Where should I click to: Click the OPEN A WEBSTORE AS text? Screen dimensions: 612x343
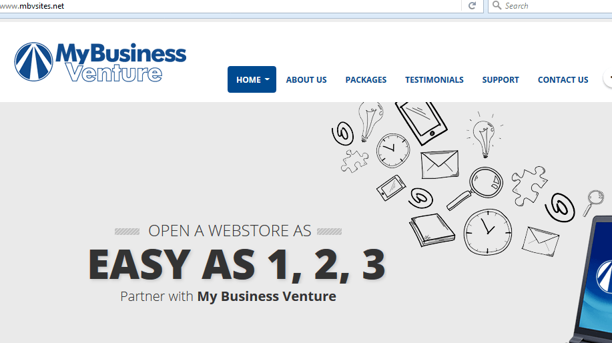tap(230, 231)
